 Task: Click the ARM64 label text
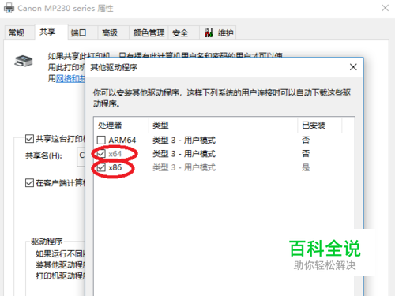[122, 140]
